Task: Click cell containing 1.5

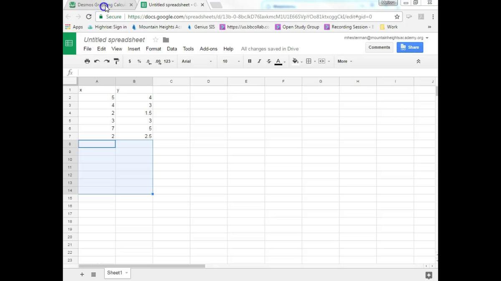Action: coord(134,113)
